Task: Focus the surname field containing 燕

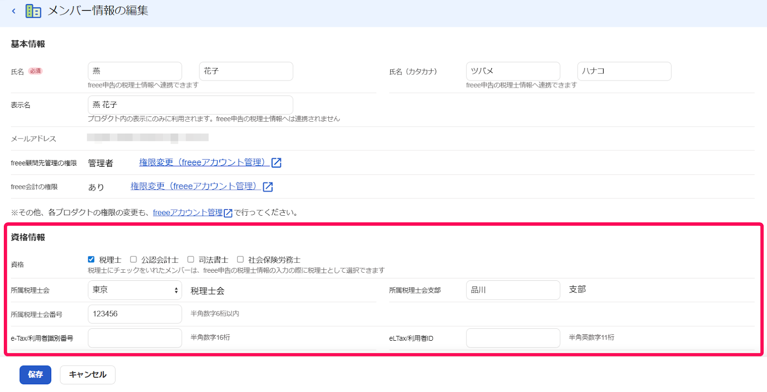Action: click(x=135, y=71)
